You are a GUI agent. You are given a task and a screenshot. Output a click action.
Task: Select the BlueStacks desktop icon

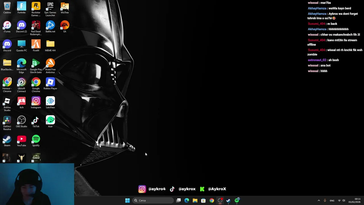point(7,65)
